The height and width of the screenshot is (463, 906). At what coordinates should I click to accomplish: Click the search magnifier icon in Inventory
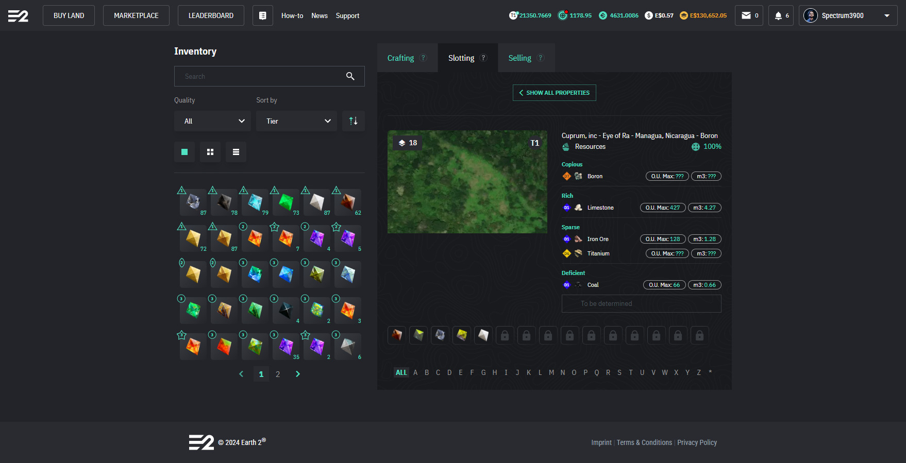(x=350, y=76)
